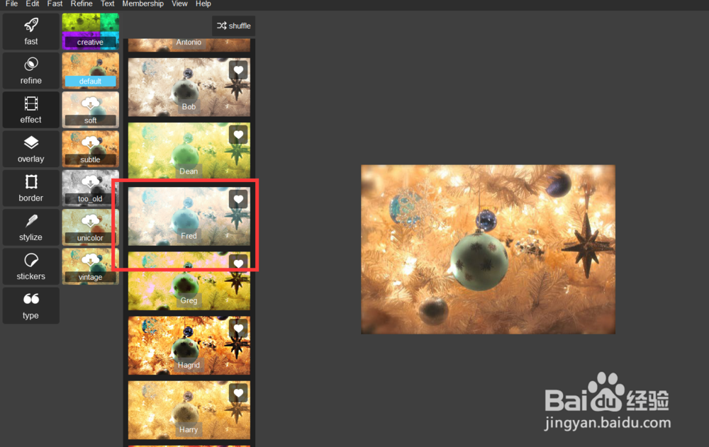Apply the Bob effect thumbnail

pos(189,87)
